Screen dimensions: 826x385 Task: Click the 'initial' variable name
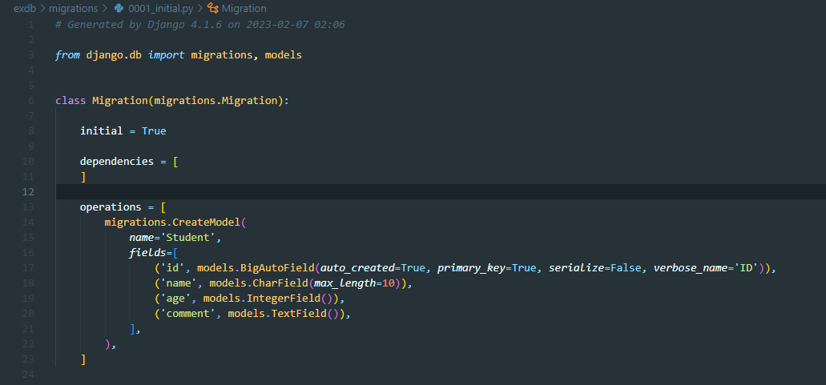point(101,130)
